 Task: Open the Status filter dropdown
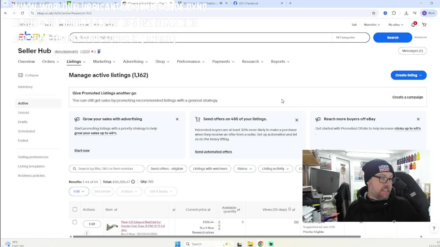coord(244,169)
